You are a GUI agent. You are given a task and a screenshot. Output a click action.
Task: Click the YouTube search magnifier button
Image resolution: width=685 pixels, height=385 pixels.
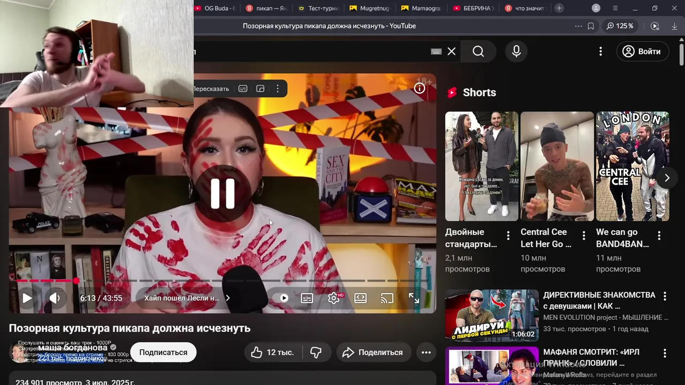click(478, 51)
